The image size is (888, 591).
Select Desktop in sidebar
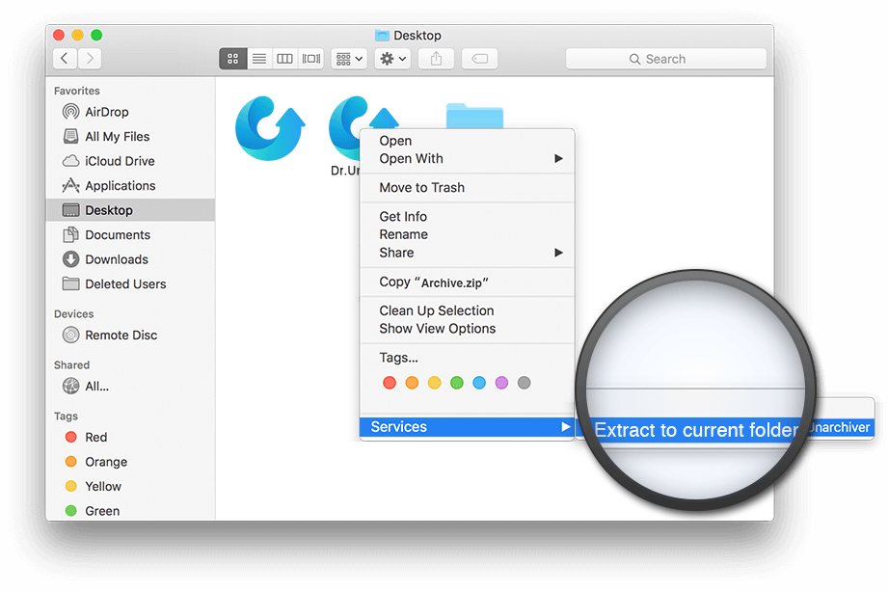(x=130, y=210)
